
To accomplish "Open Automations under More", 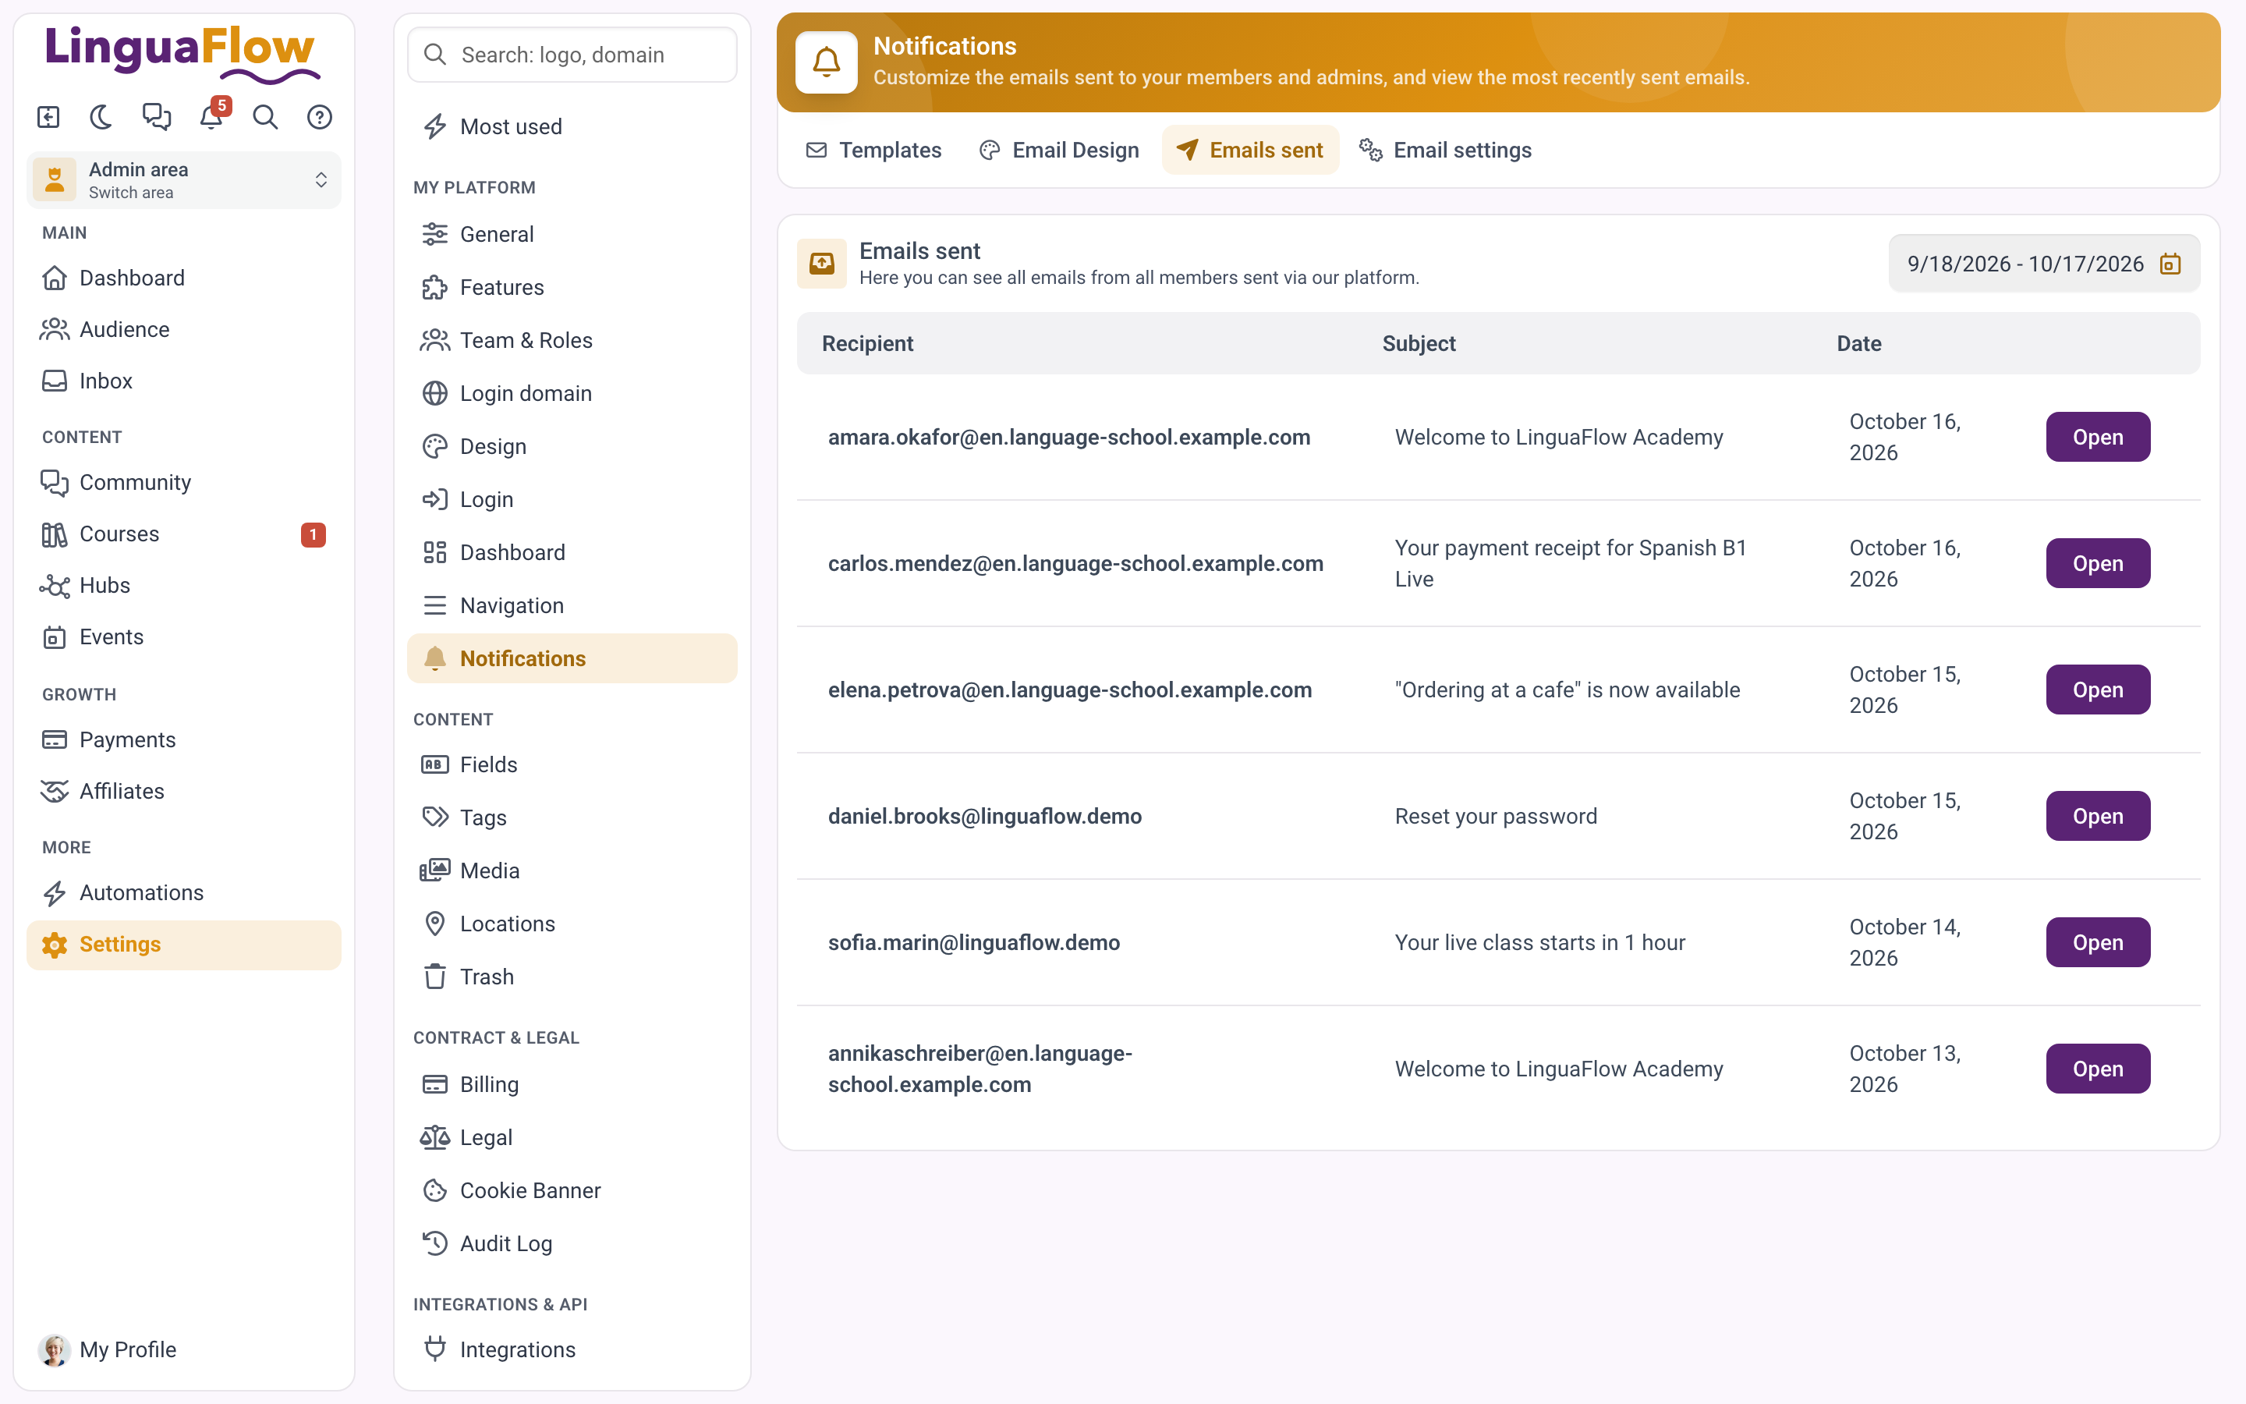I will (x=184, y=892).
